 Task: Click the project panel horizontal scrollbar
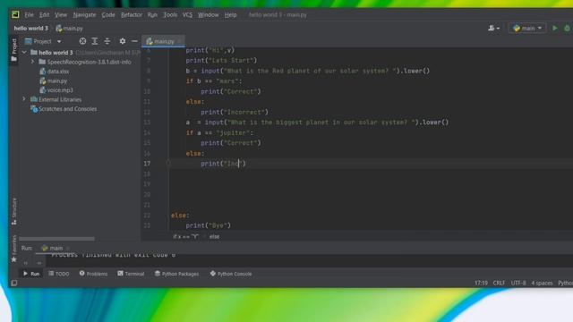(56, 239)
